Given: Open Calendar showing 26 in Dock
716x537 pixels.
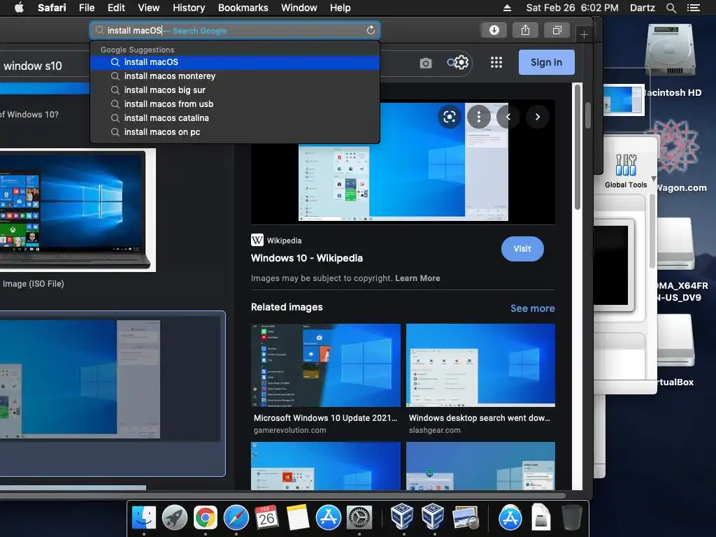Looking at the screenshot, I should [266, 517].
